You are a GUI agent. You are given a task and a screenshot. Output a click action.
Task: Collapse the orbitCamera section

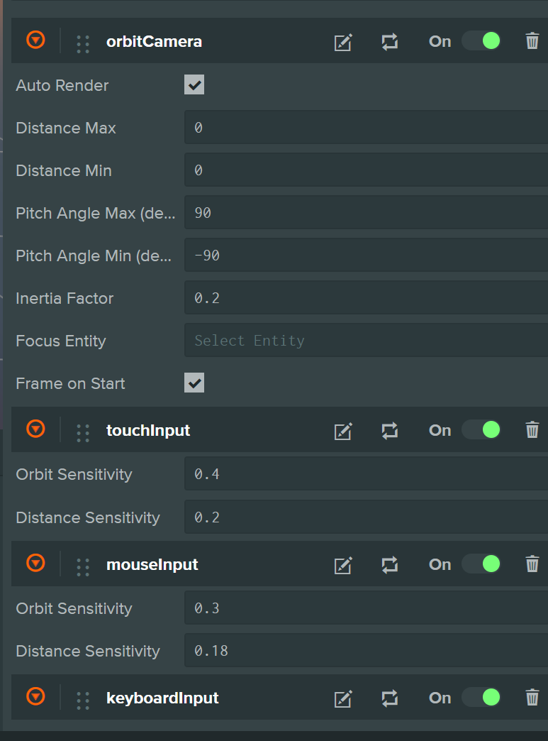(x=35, y=40)
